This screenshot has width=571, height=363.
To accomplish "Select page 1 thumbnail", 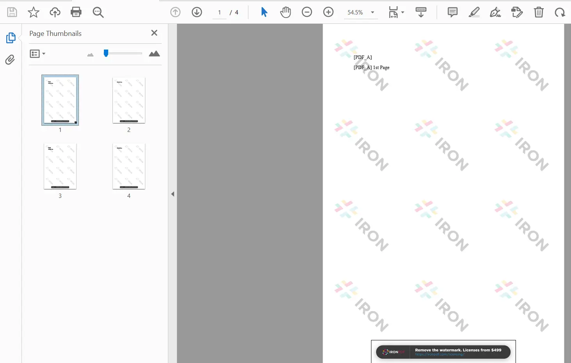I will [x=60, y=100].
